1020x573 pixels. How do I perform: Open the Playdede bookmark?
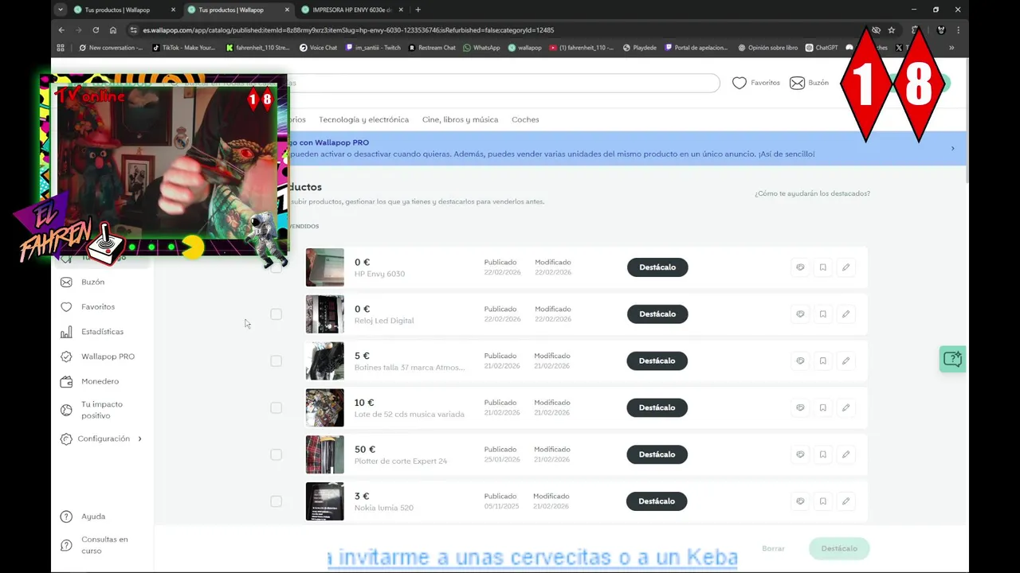640,48
